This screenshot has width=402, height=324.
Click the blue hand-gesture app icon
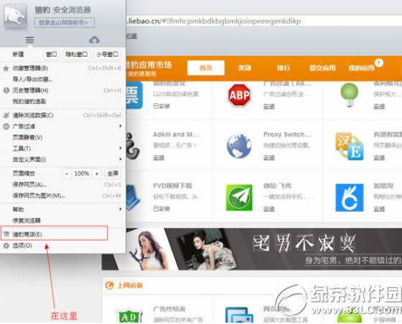coord(350,198)
